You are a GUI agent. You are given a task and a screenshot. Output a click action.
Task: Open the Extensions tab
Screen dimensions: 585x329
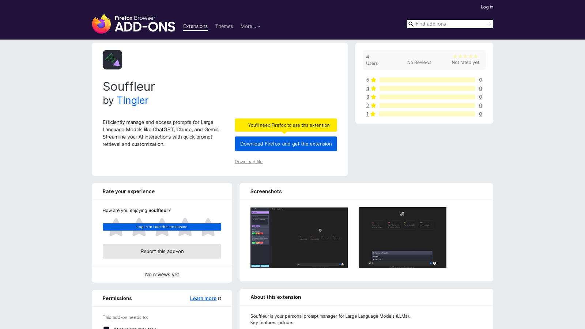(x=195, y=26)
